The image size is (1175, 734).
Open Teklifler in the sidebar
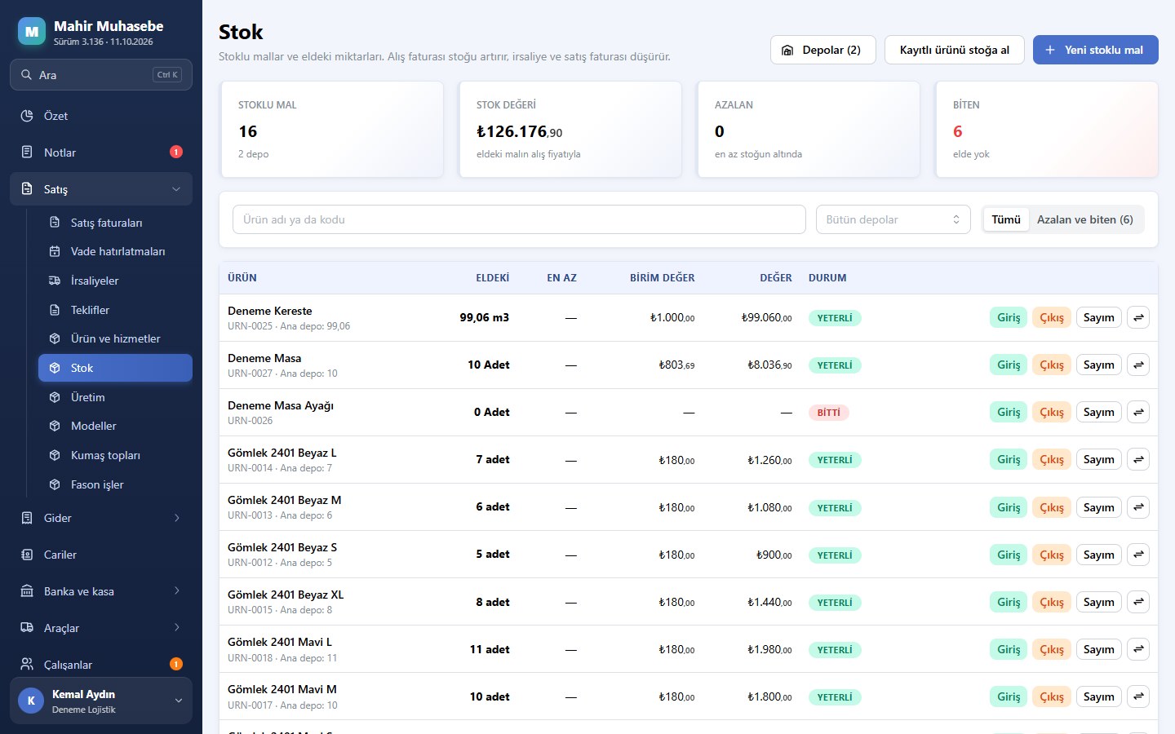click(115, 310)
